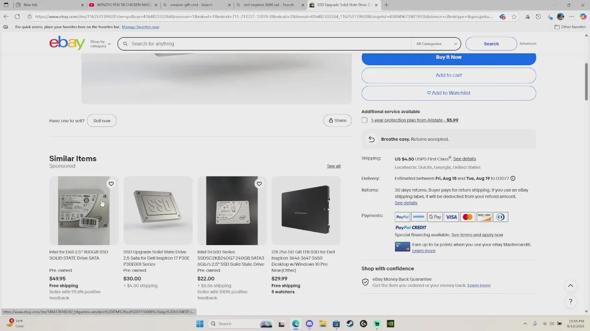Open Discord from the taskbar
Image resolution: width=590 pixels, height=331 pixels.
point(309,324)
